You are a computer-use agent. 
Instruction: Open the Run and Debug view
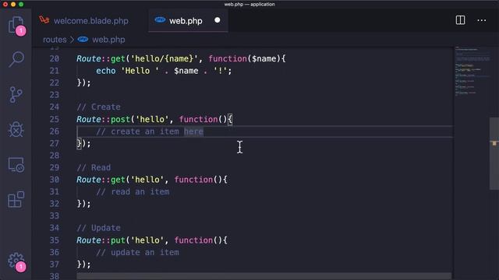[16, 130]
